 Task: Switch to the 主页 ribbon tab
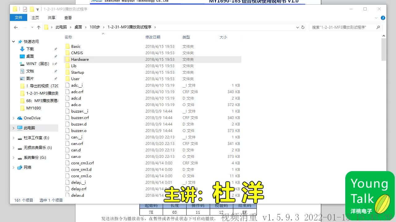35,18
